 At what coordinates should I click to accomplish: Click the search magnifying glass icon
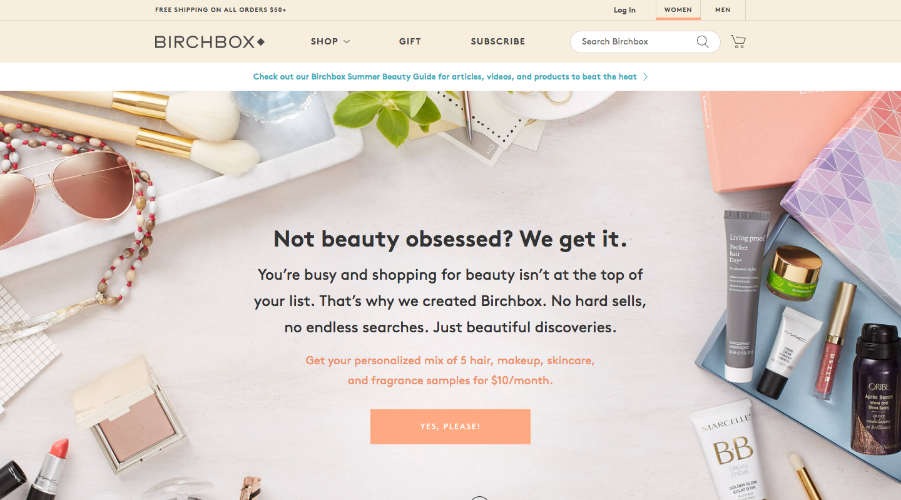(x=703, y=42)
